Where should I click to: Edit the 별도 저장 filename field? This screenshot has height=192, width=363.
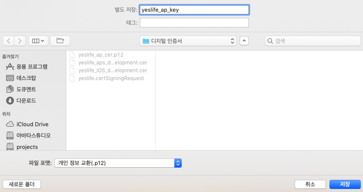[x=194, y=10]
